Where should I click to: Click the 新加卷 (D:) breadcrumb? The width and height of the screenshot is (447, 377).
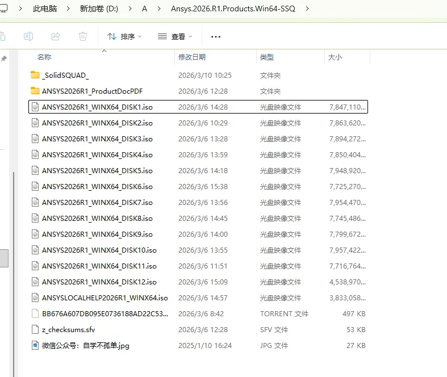[x=99, y=9]
